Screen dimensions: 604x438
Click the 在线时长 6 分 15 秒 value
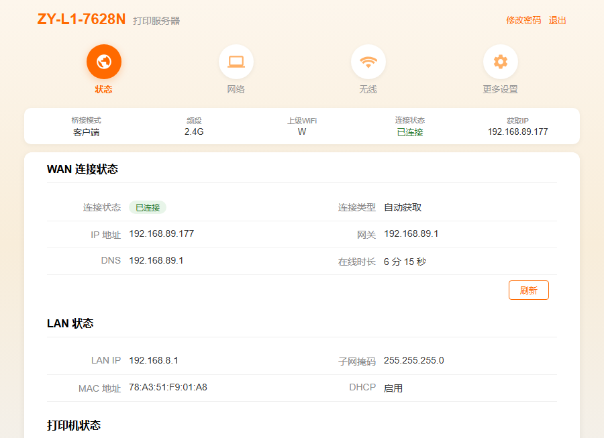click(405, 262)
